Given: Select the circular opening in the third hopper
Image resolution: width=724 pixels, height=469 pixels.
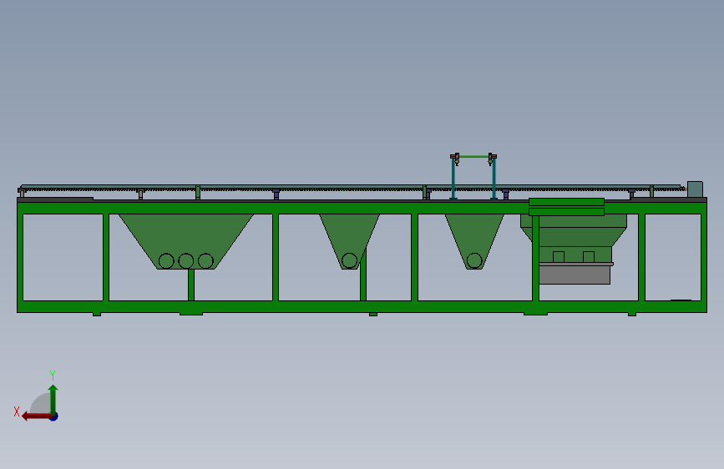Looking at the screenshot, I should point(474,260).
